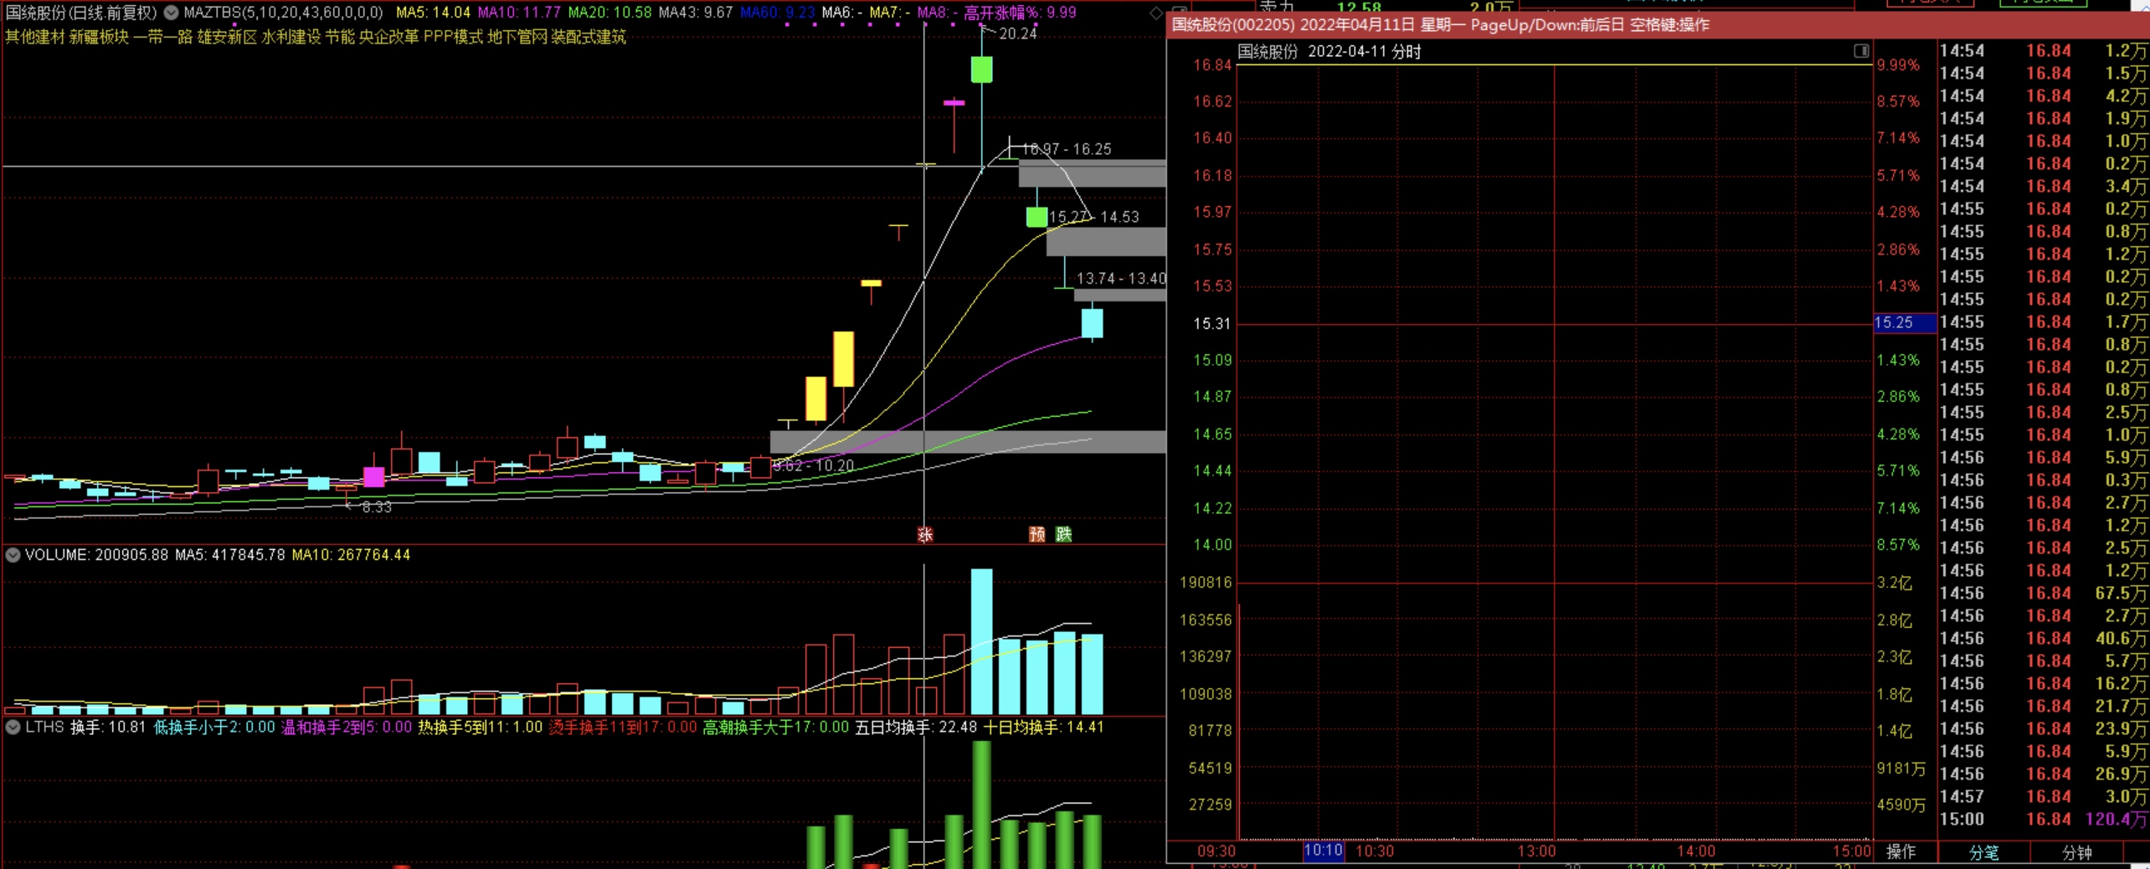Click the 操作 button
Image resolution: width=2150 pixels, height=869 pixels.
[1901, 851]
